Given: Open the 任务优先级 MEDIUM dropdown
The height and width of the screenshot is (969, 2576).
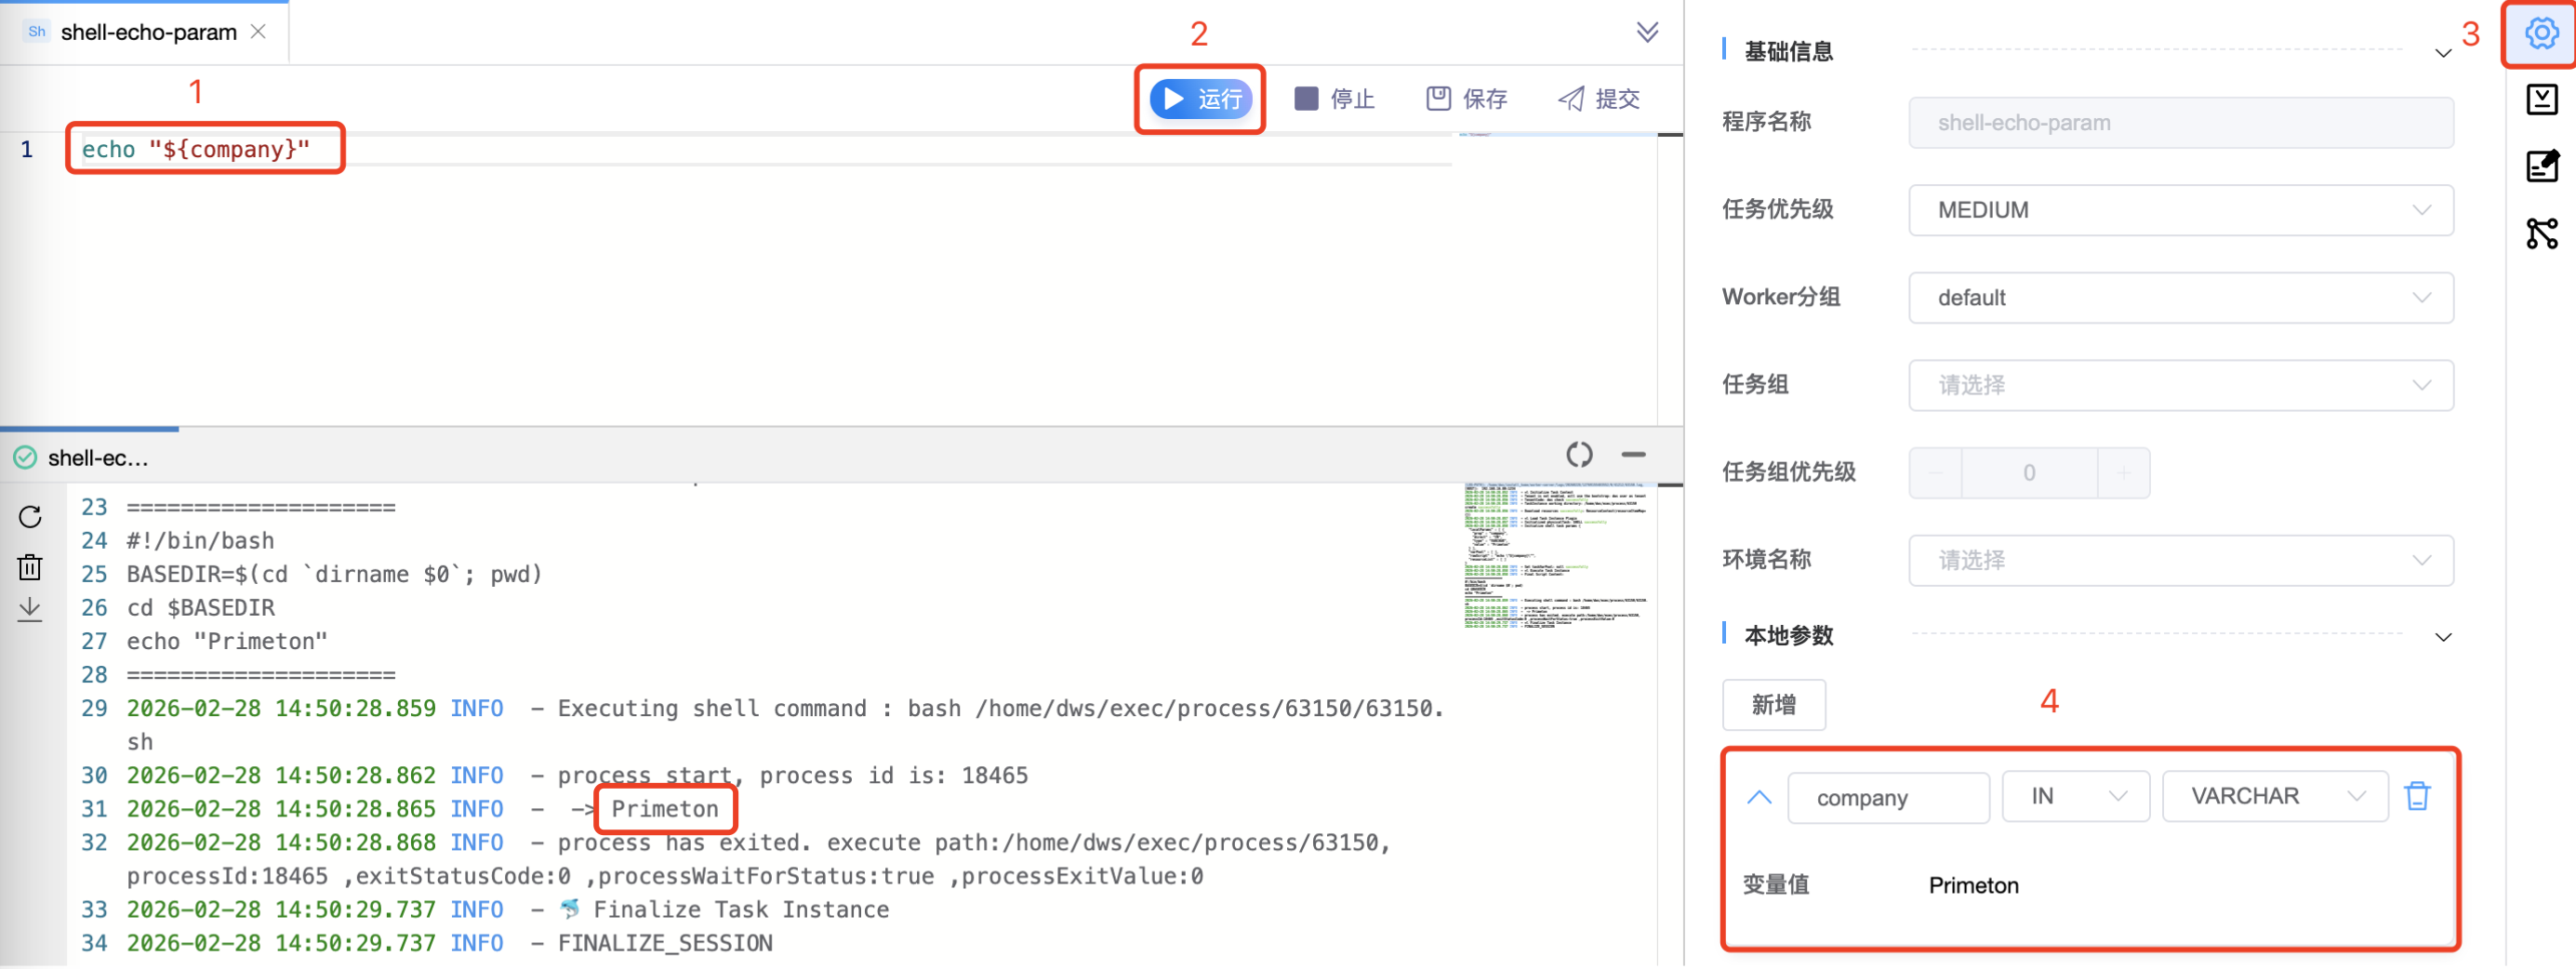Looking at the screenshot, I should click(x=2180, y=210).
